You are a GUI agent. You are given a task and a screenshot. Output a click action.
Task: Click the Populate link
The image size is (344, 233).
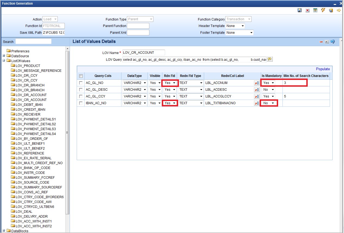[x=323, y=69]
